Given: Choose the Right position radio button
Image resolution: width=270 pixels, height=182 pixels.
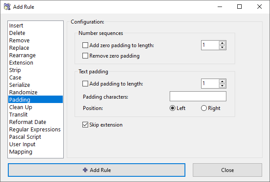Looking at the screenshot, I should pyautogui.click(x=204, y=108).
